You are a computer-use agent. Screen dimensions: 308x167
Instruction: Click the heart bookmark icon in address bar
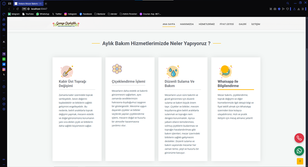coord(287,9)
